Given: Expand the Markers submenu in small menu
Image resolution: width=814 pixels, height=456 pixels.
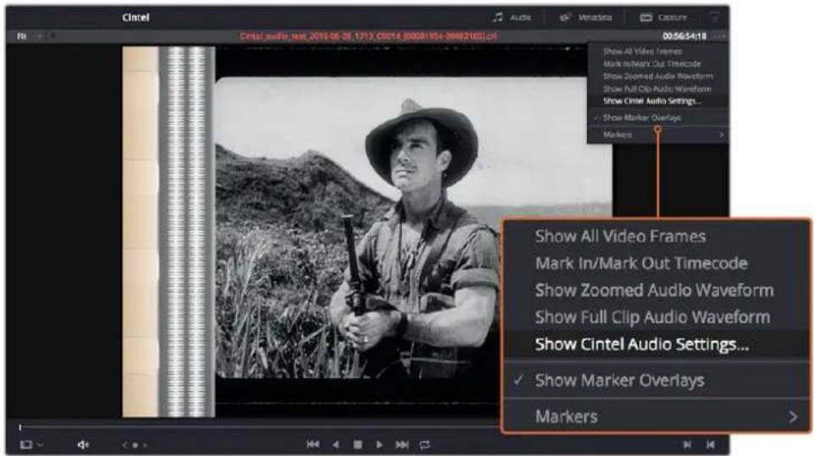Looking at the screenshot, I should 657,135.
